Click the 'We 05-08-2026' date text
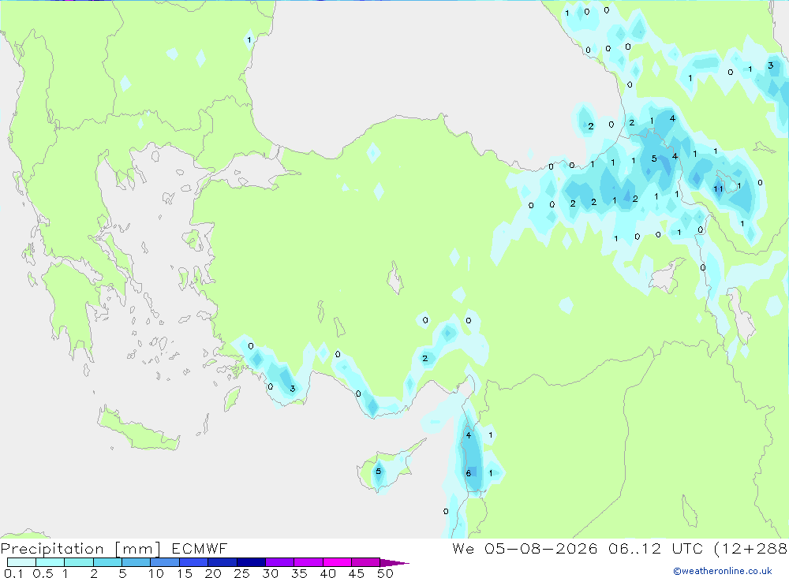Viewport: 789px width, 578px height. (x=525, y=548)
